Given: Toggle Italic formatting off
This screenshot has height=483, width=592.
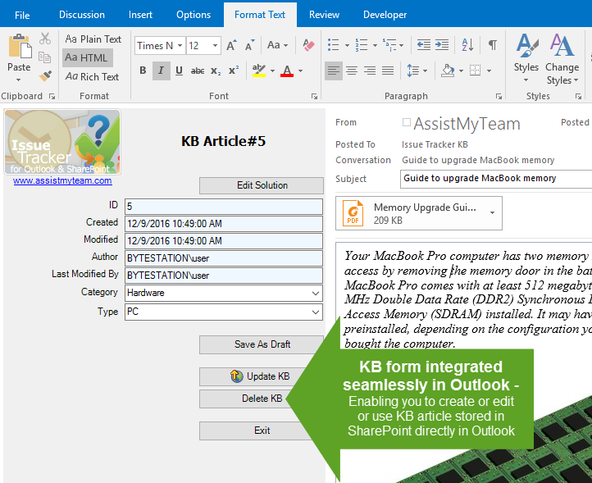Looking at the screenshot, I should (x=161, y=71).
